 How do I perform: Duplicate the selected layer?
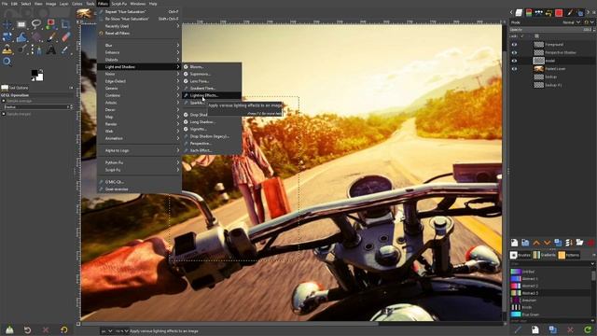(558, 243)
